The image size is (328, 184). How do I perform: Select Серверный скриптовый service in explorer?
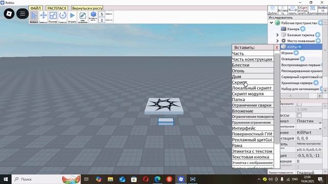point(301,77)
